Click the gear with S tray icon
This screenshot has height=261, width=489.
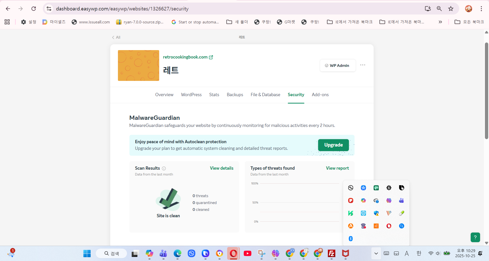click(x=389, y=188)
